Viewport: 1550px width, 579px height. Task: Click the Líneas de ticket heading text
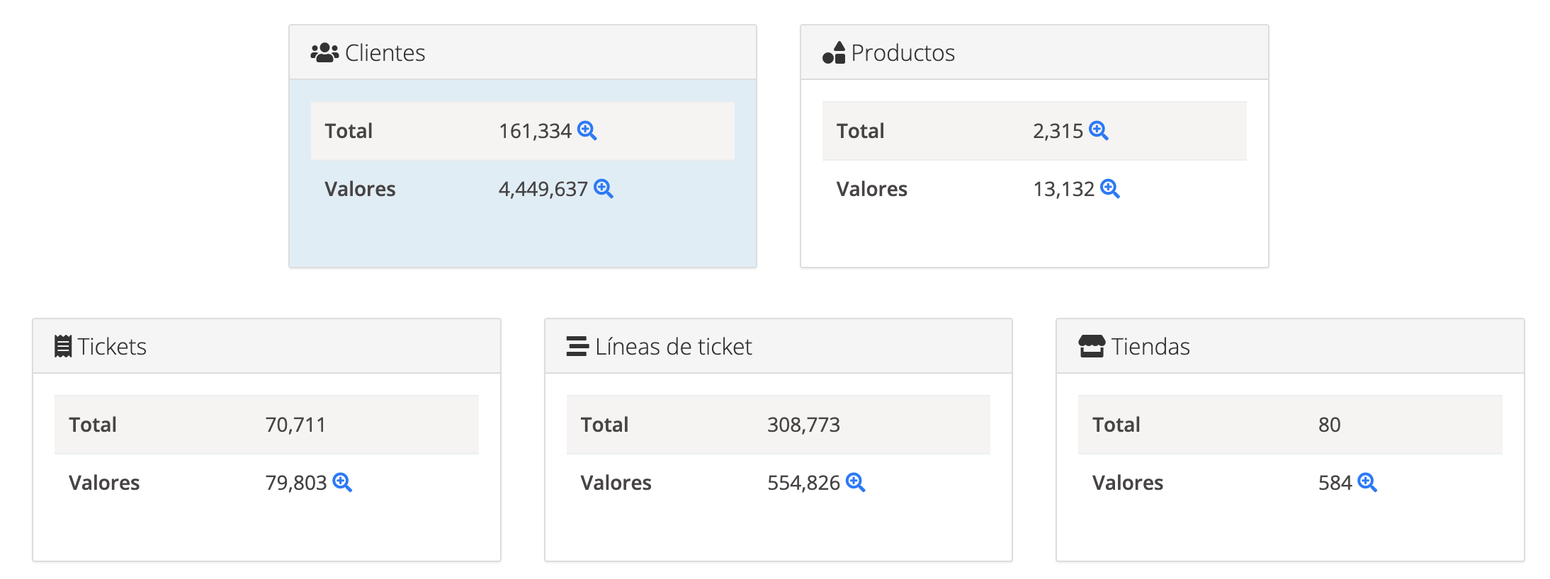[x=673, y=347]
